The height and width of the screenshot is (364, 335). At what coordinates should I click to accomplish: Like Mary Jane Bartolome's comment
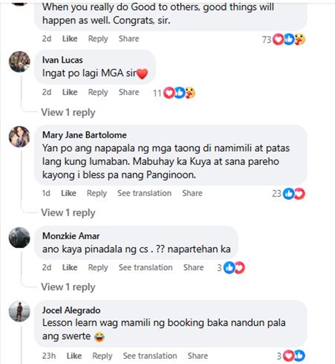tap(68, 193)
